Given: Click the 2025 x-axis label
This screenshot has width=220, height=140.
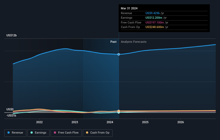Looking at the screenshot, I should [145, 122].
